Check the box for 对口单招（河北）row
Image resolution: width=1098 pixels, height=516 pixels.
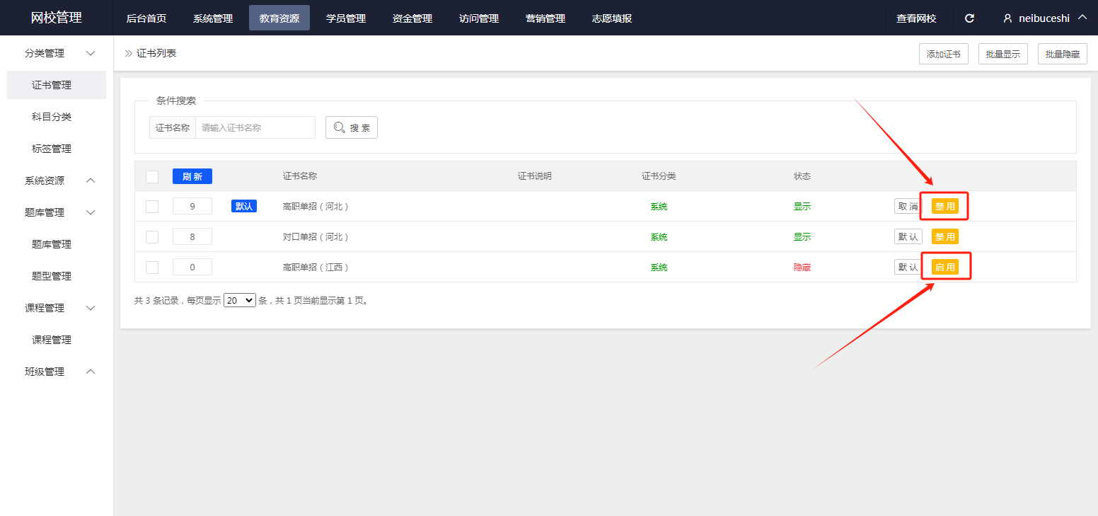coord(152,237)
